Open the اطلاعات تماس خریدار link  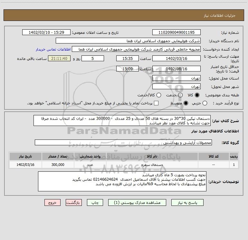[x=53, y=49]
